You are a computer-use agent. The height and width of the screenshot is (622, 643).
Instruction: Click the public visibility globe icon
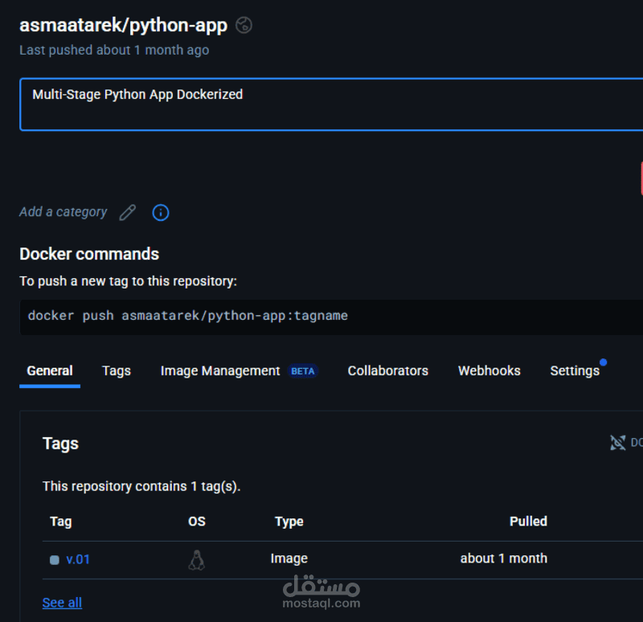(x=244, y=25)
